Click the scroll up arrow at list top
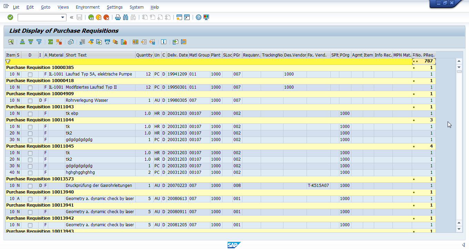Screen dimensions: 469x249 pyautogui.click(x=459, y=61)
